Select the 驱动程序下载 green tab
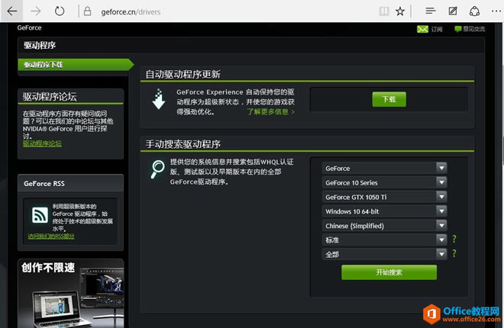Screen dimensions: 504x328 76,65
